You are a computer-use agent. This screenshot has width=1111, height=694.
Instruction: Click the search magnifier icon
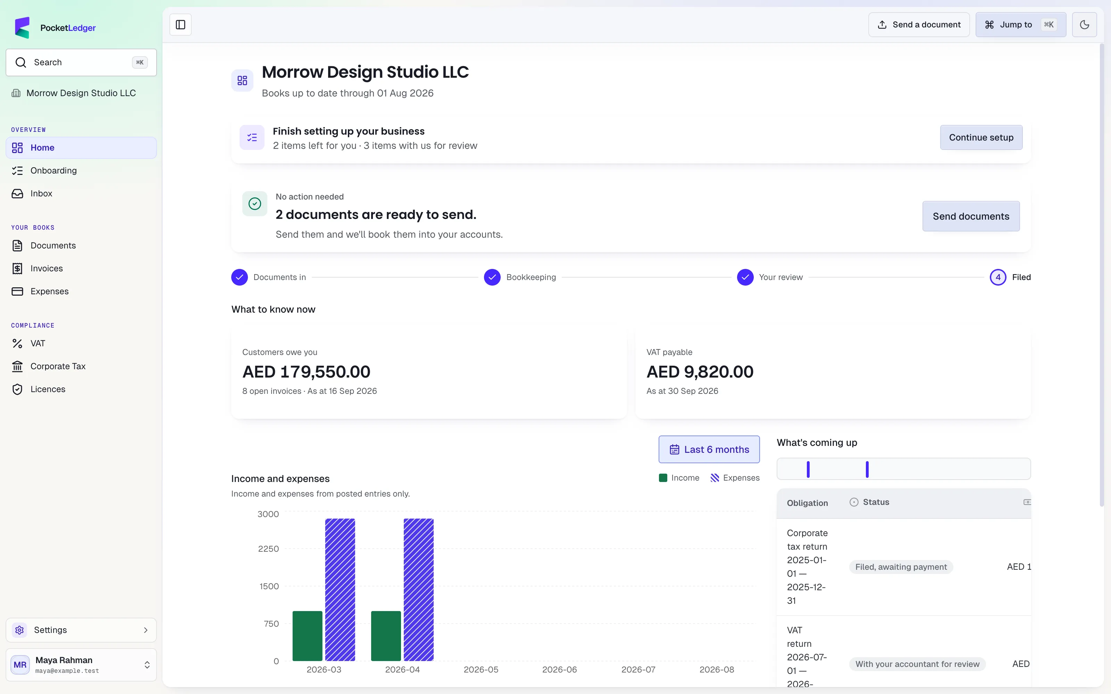21,62
